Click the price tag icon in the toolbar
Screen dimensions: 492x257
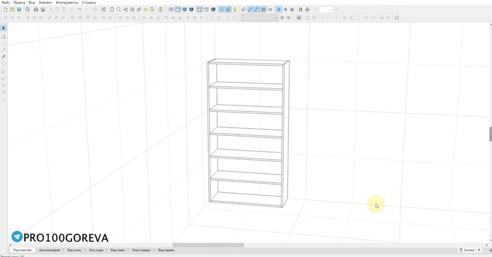tap(243, 10)
